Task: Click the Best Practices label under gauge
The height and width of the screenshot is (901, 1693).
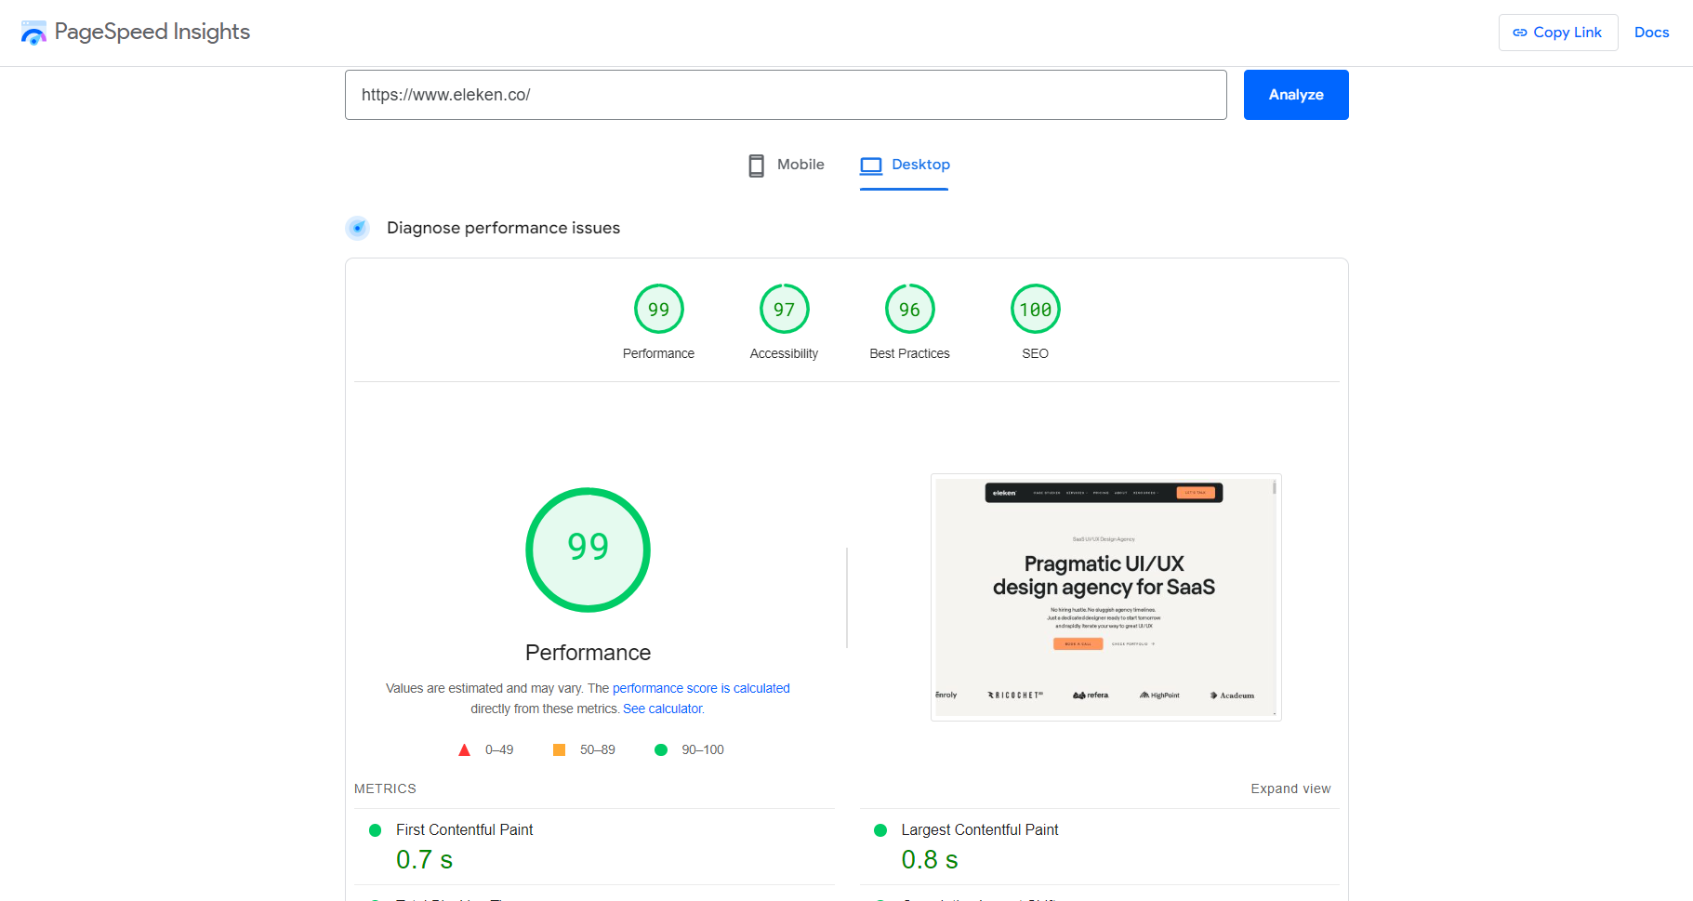Action: [x=909, y=353]
